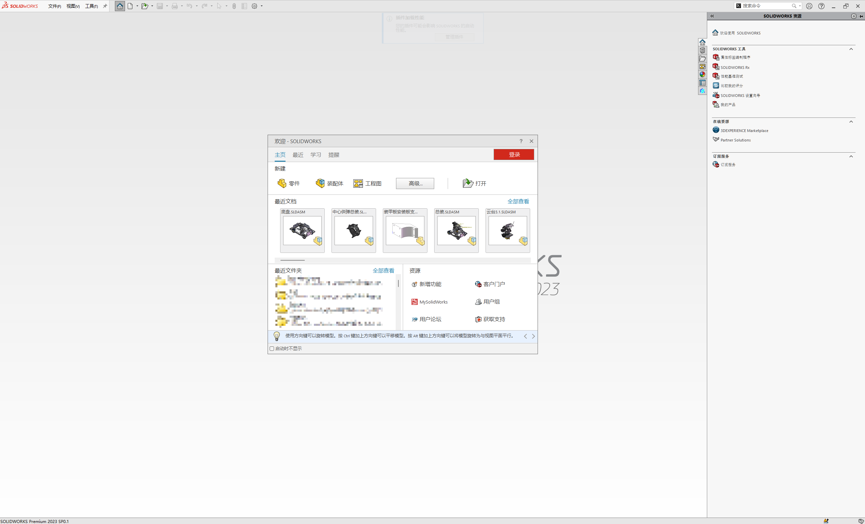Click the Open file toolbar icon
Screen dimensions: 865x524
(145, 6)
